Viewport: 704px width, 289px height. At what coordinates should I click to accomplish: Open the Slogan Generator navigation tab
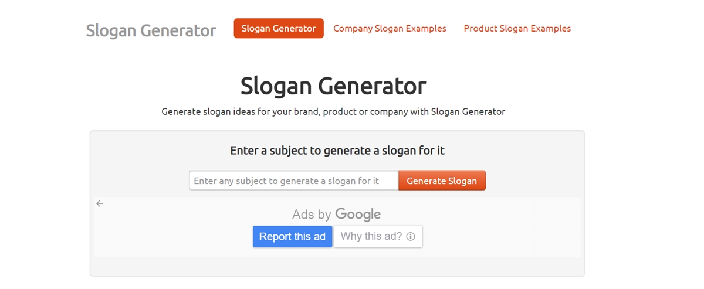click(x=279, y=28)
